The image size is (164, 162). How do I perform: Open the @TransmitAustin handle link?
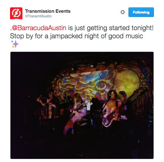[x=38, y=16]
